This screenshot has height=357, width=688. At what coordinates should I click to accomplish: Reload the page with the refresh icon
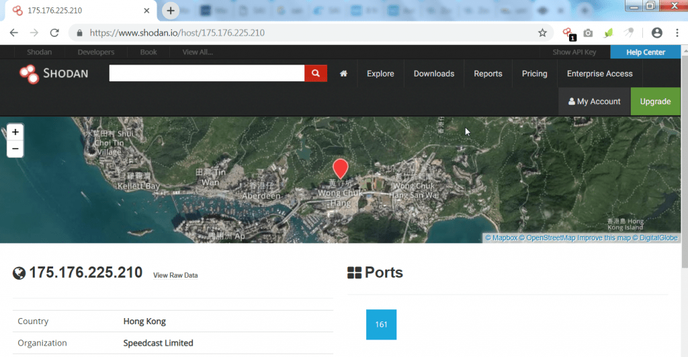[x=54, y=33]
